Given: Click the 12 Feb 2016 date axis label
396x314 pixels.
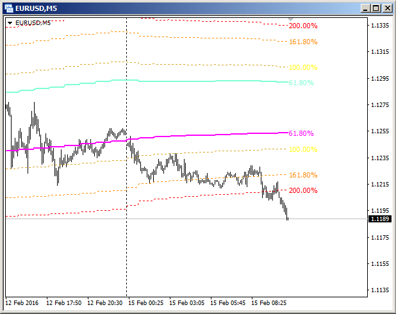Looking at the screenshot, I should (x=21, y=302).
